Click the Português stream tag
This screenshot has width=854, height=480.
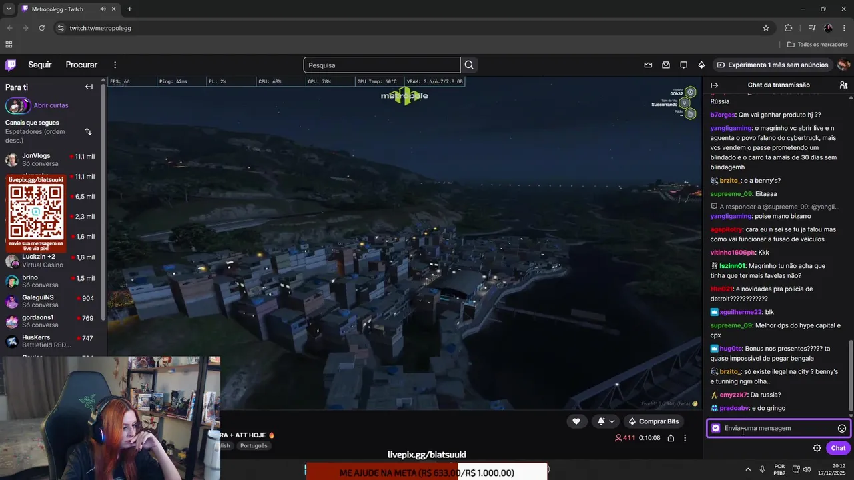point(254,445)
